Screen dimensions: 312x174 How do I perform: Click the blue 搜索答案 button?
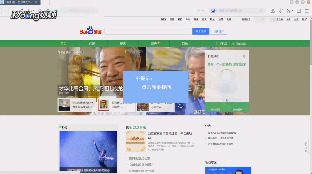pos(200,31)
